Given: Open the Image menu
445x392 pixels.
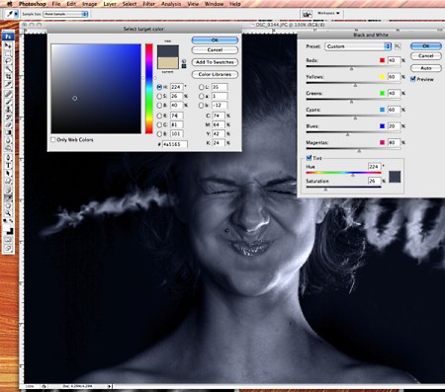Looking at the screenshot, I should click(89, 4).
